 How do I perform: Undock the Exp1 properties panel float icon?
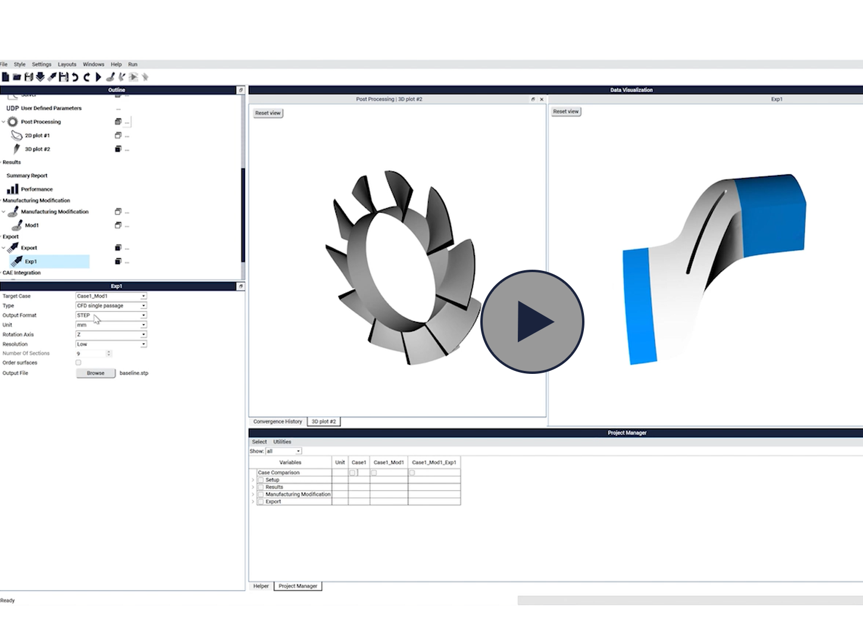(240, 286)
